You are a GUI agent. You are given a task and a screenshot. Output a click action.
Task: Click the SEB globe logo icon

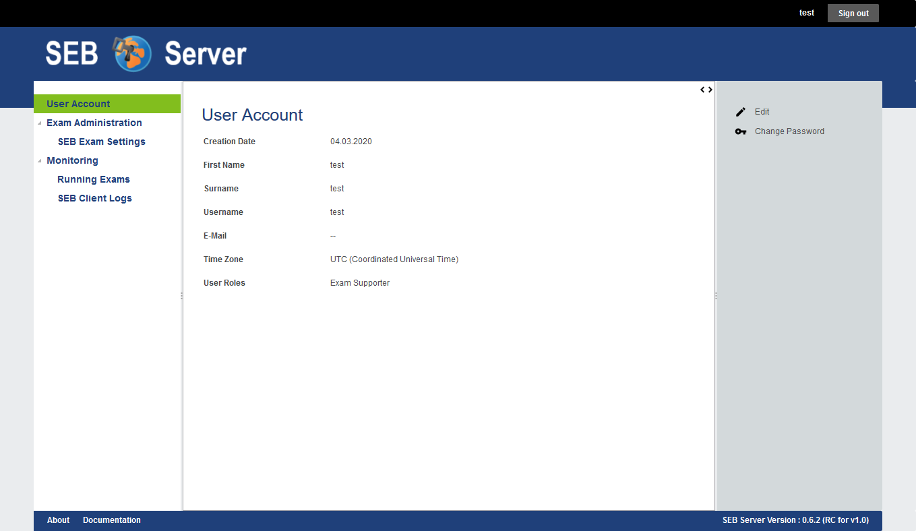[132, 53]
